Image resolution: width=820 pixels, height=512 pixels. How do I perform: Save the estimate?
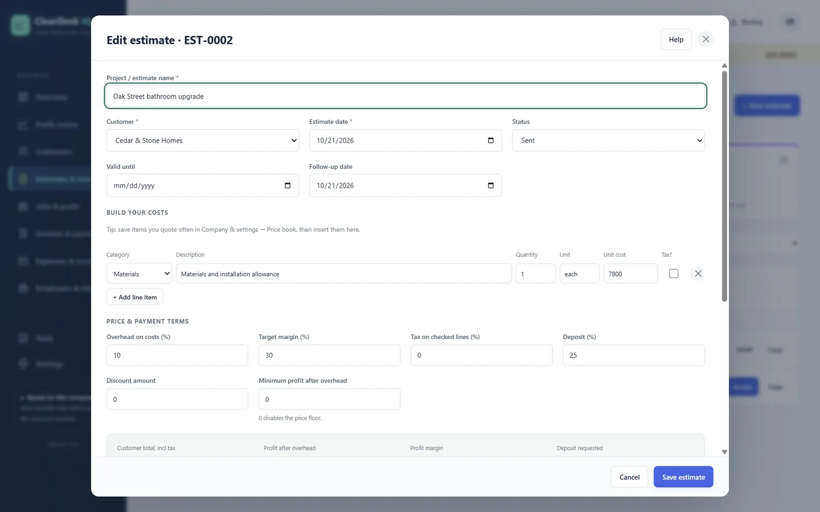click(x=683, y=477)
